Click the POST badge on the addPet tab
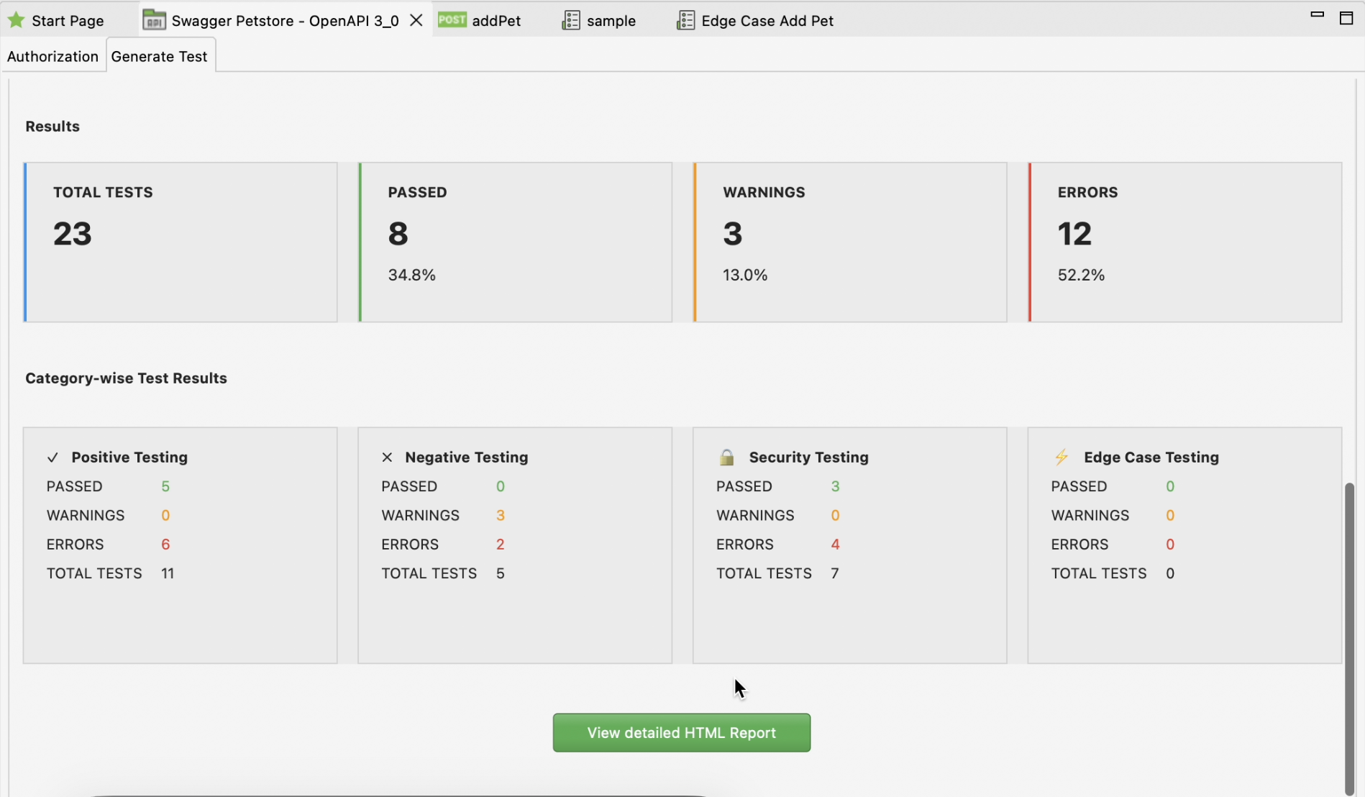Image resolution: width=1365 pixels, height=797 pixels. click(452, 19)
